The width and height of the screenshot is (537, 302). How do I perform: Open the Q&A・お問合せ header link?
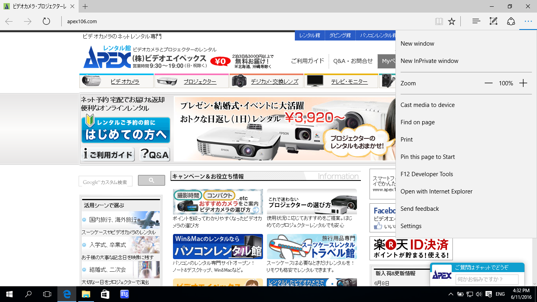(353, 61)
